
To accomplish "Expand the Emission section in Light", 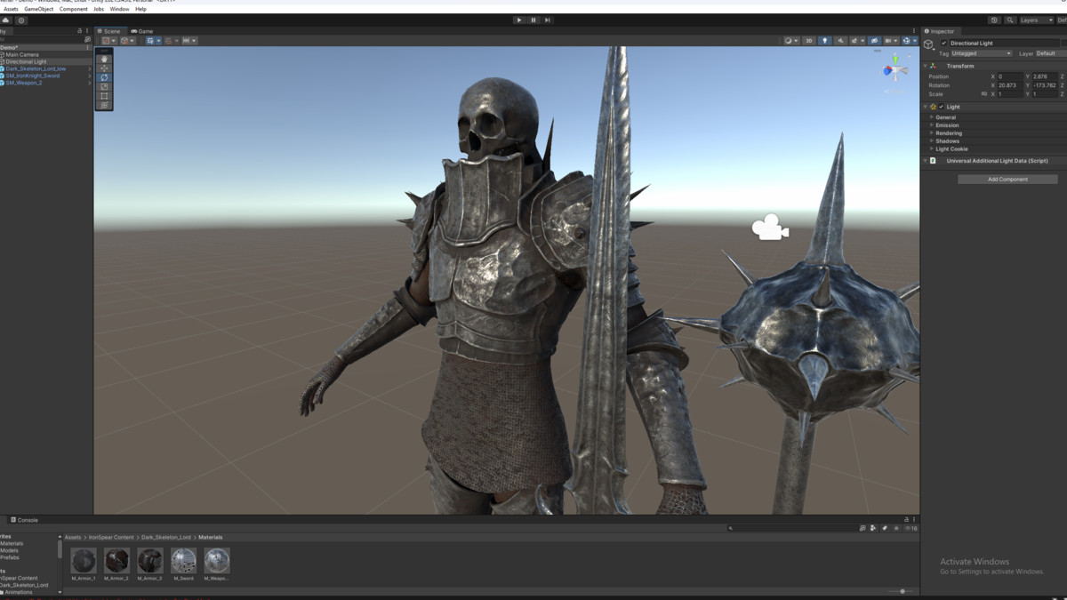I will [947, 125].
